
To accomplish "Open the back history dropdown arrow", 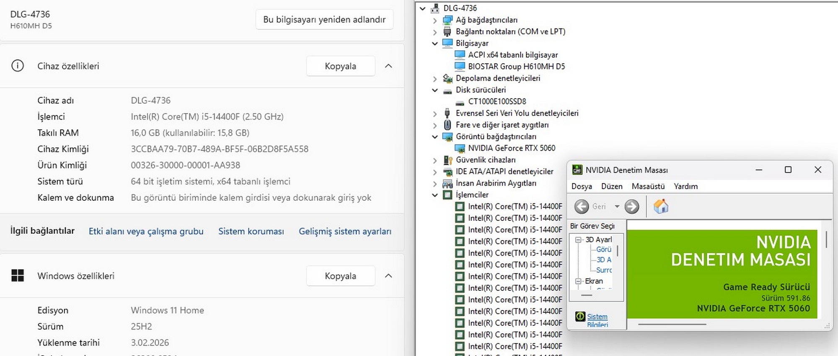I will click(617, 206).
